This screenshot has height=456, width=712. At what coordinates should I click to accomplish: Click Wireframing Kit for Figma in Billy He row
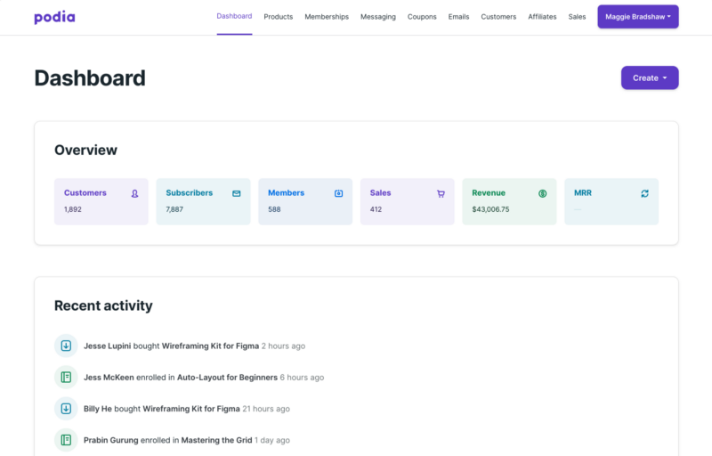[x=191, y=408]
